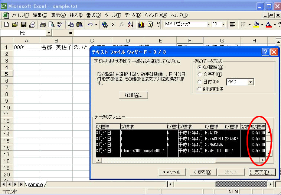The width and height of the screenshot is (281, 195).
Task: Select the 文字列(T) radio button
Action: pos(199,74)
